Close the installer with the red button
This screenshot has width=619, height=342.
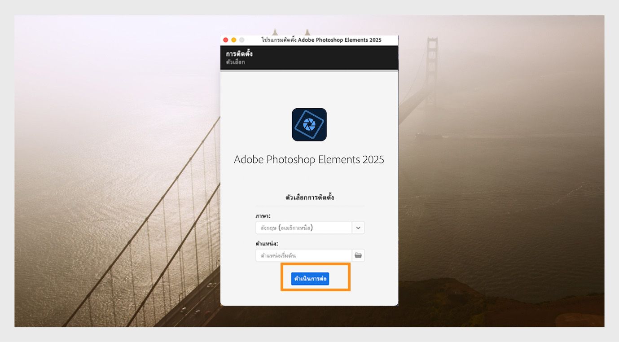pyautogui.click(x=226, y=40)
